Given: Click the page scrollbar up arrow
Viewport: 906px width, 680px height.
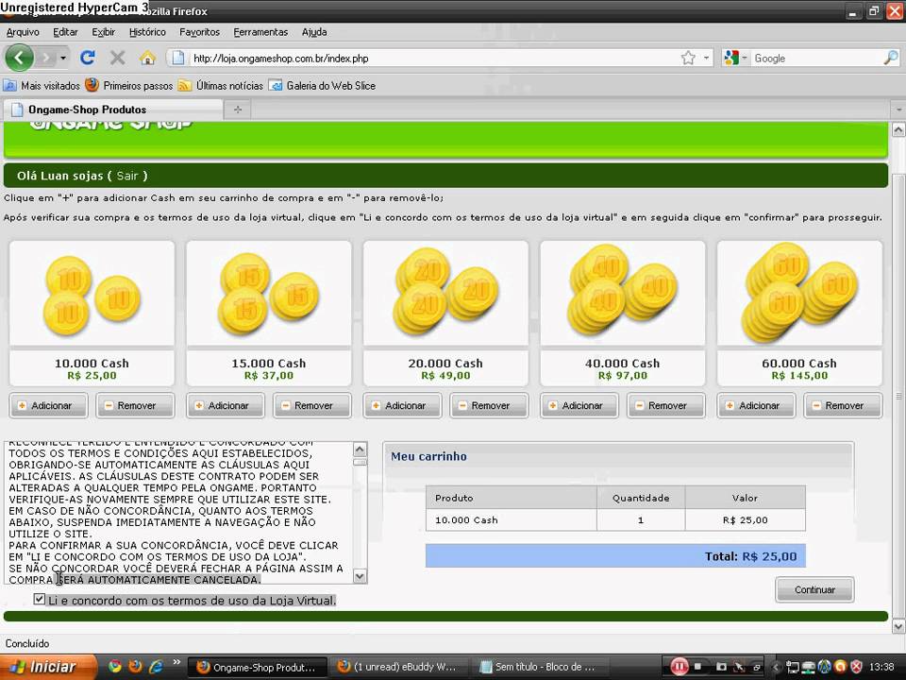Looking at the screenshot, I should (x=898, y=130).
